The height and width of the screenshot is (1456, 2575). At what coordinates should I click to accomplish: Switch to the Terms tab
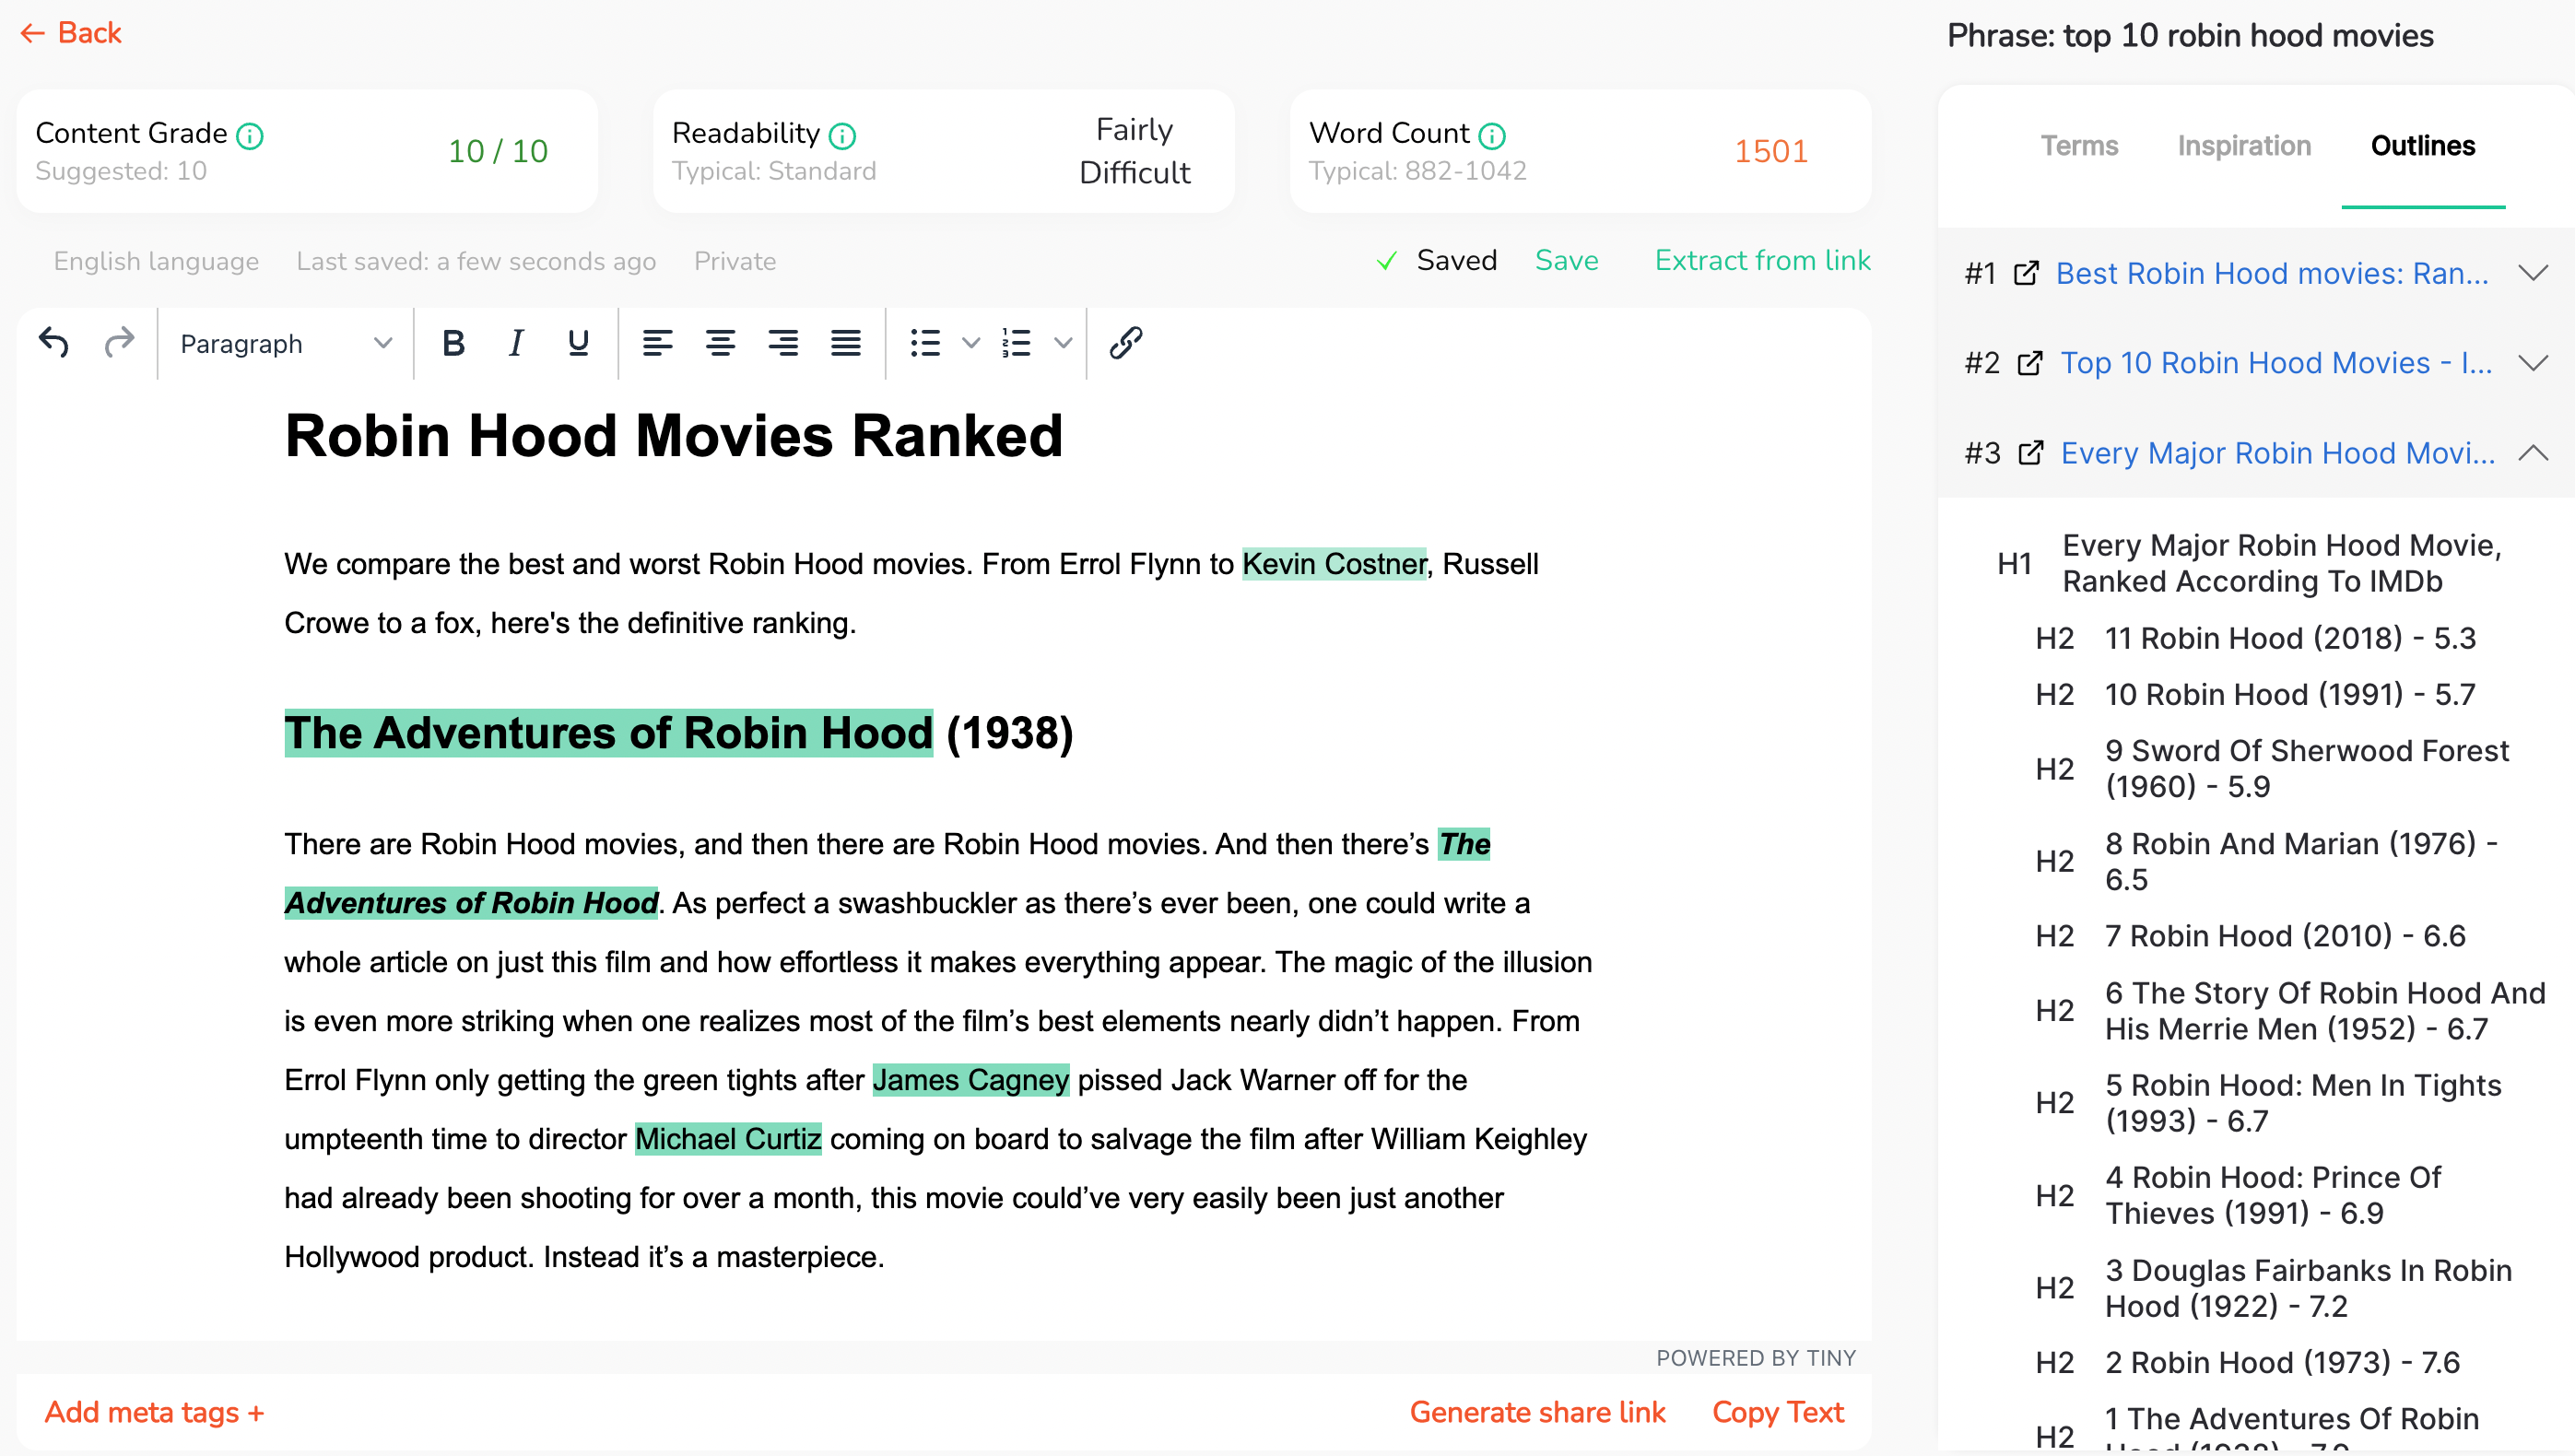(2079, 146)
